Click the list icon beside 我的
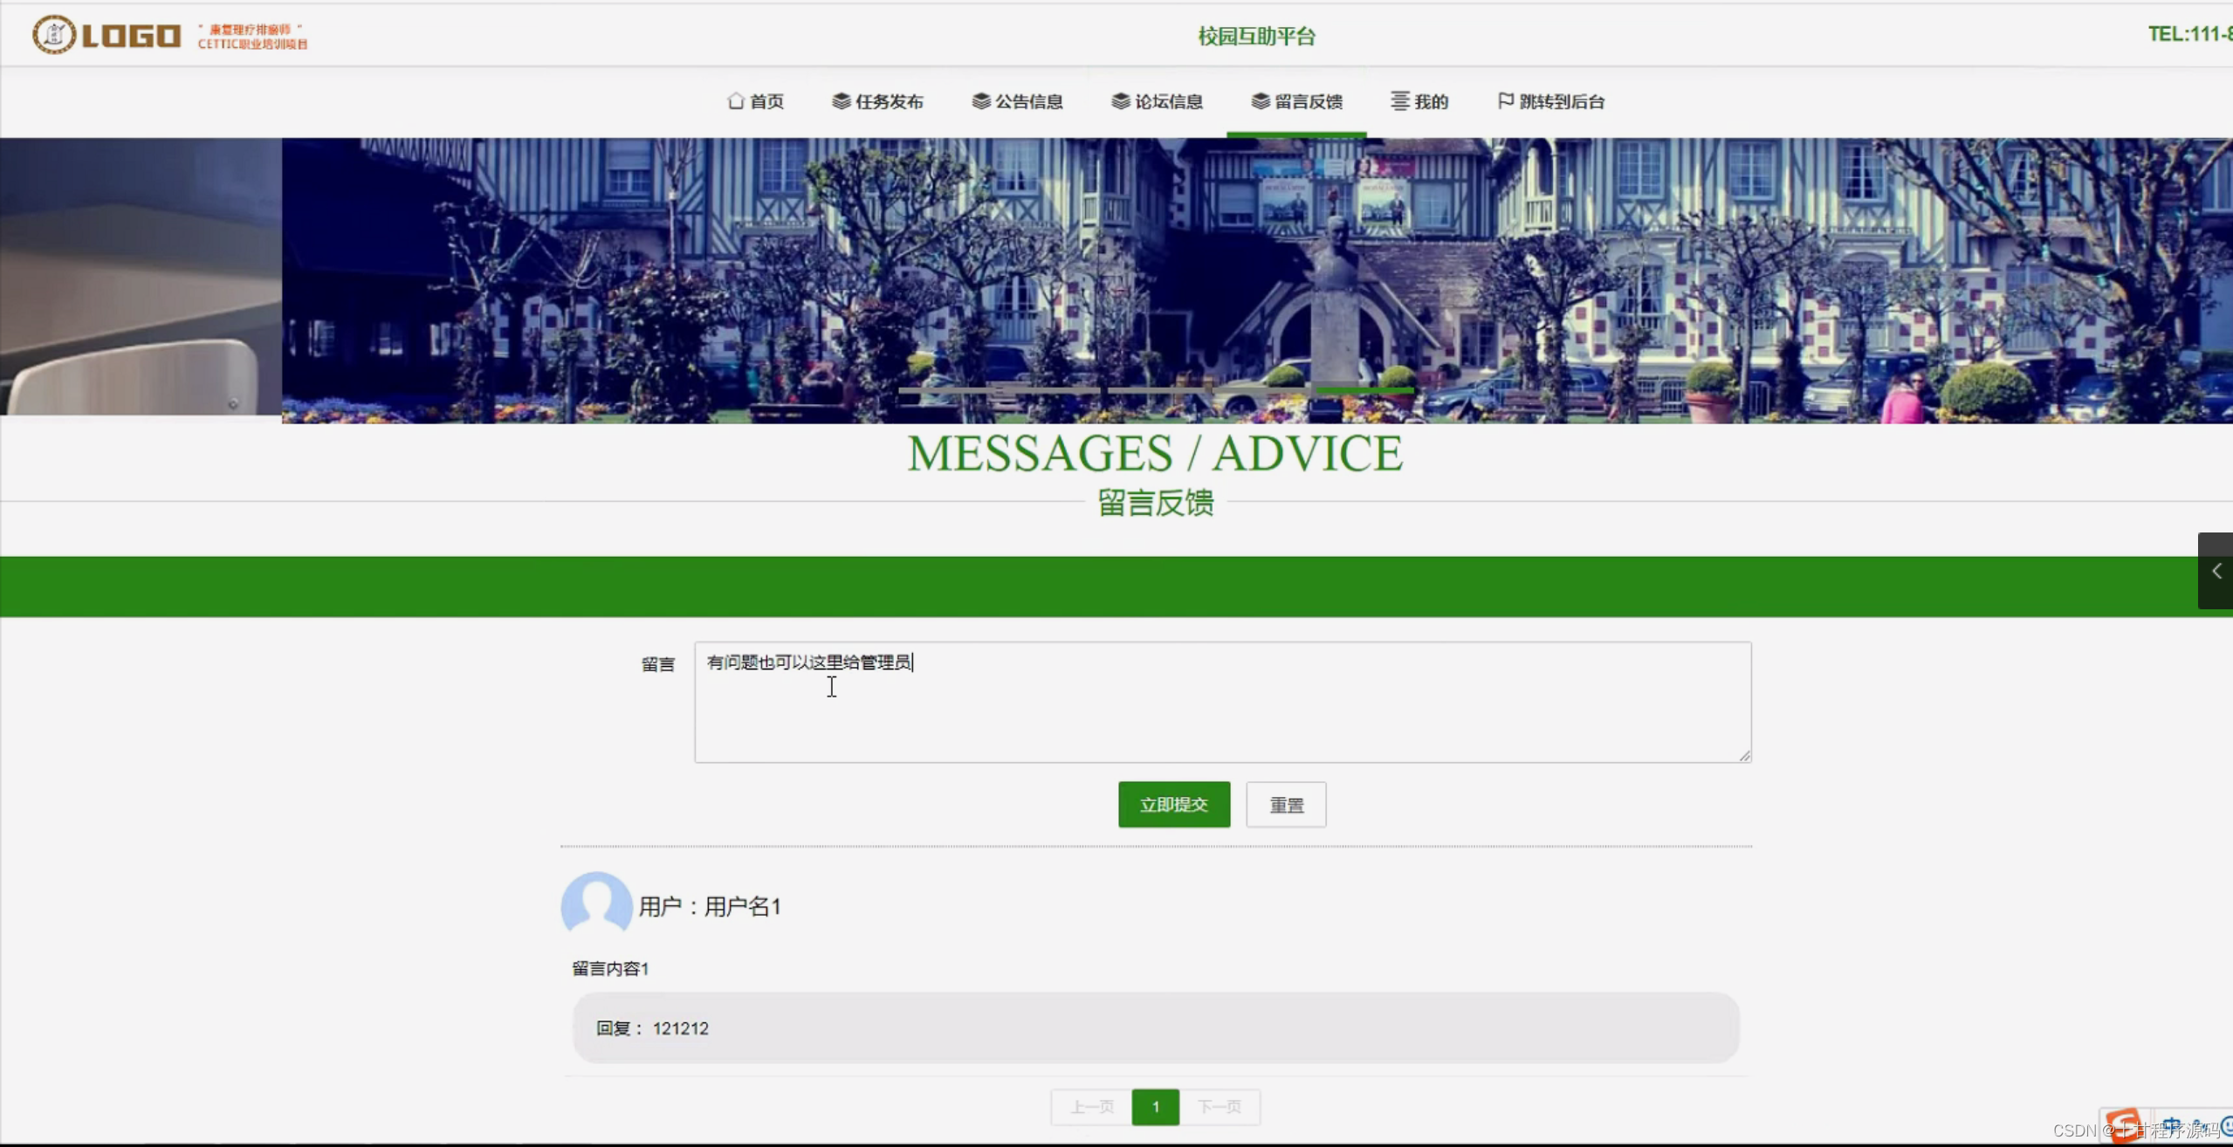 1398,101
